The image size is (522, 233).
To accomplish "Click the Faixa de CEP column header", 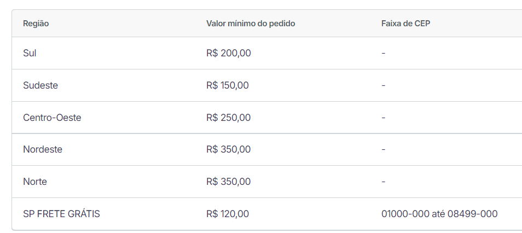I will [x=406, y=24].
